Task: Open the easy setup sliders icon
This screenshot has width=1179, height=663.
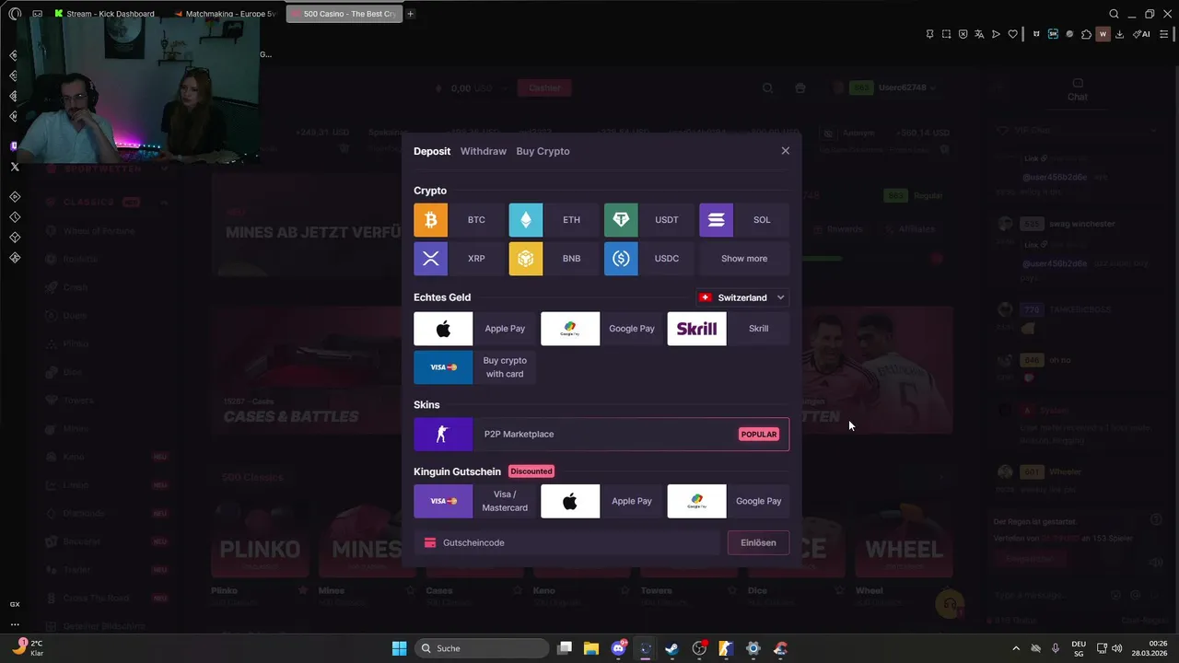Action: pyautogui.click(x=1163, y=34)
